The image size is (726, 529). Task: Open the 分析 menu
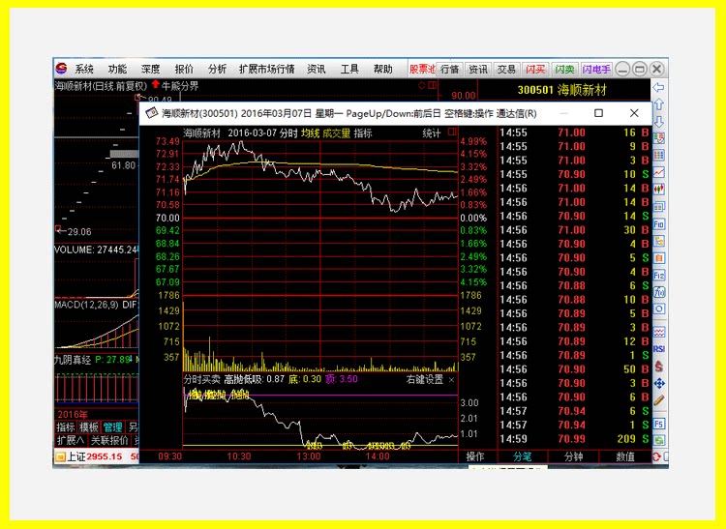coord(217,69)
